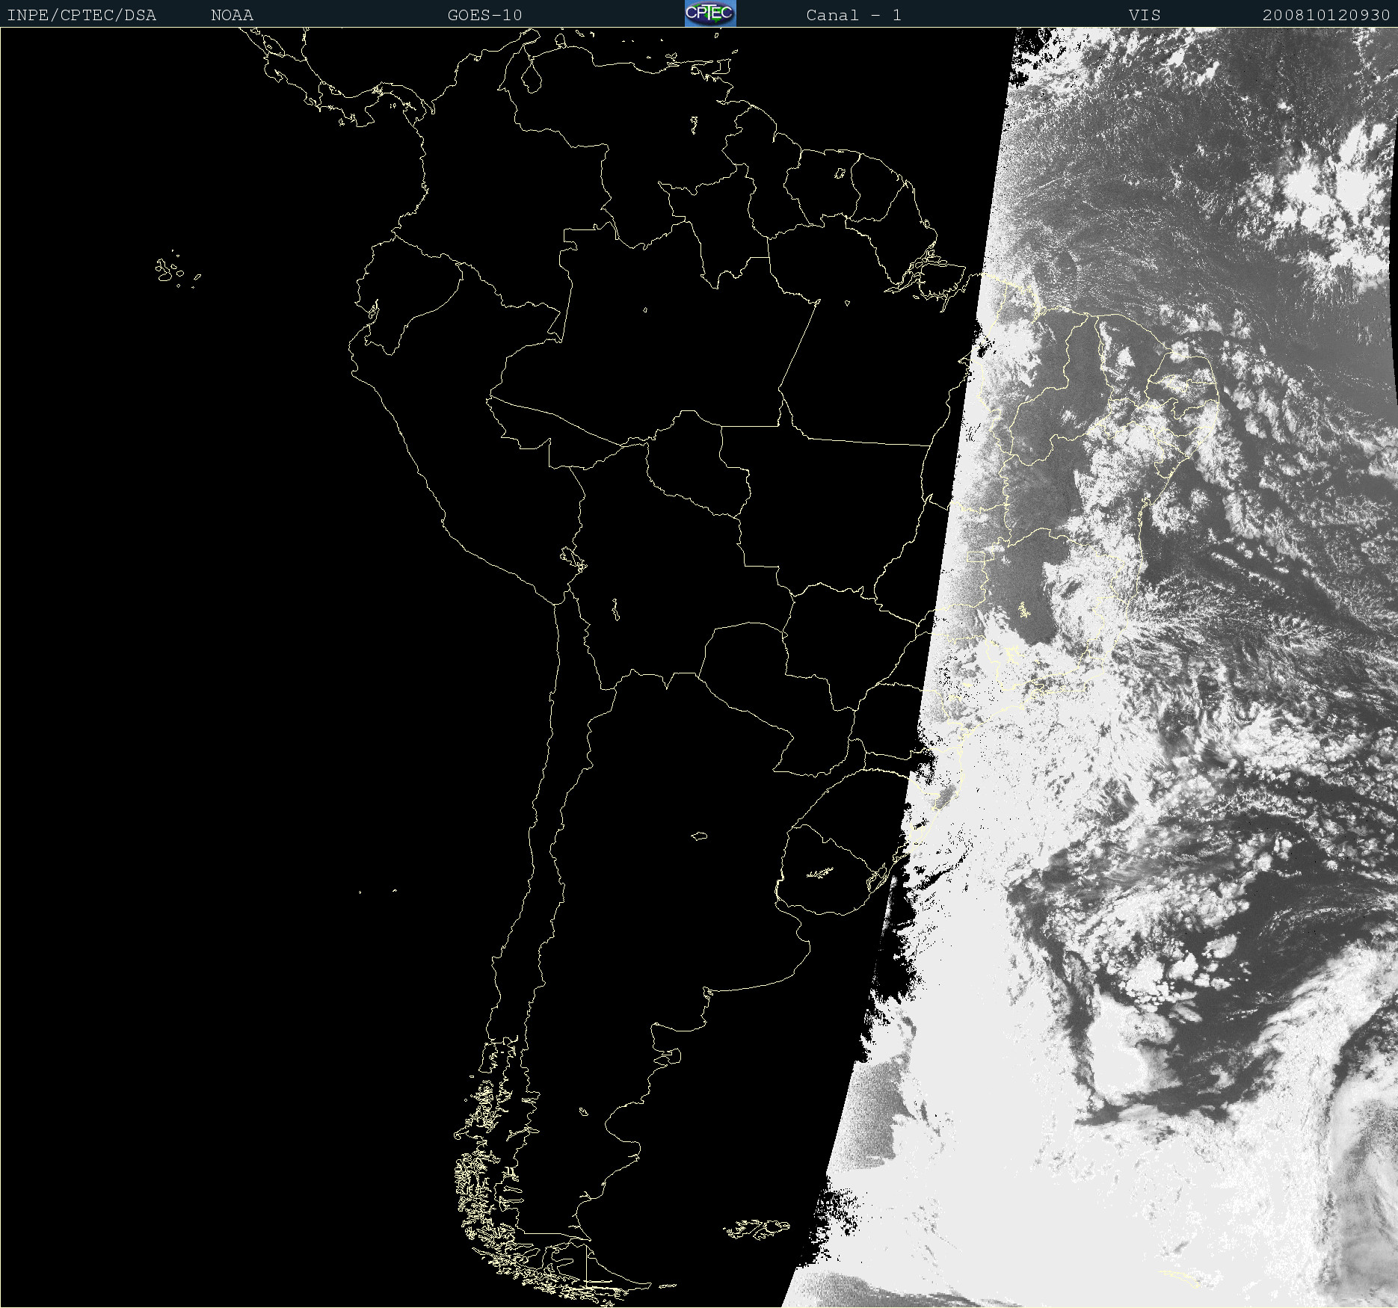1398x1308 pixels.
Task: Click the INPE/CPTEC/DSA header label
Action: 81,15
